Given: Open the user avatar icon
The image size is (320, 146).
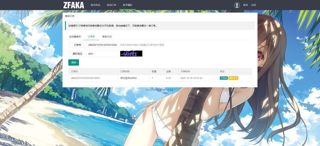Looking at the screenshot, I should (237, 5).
